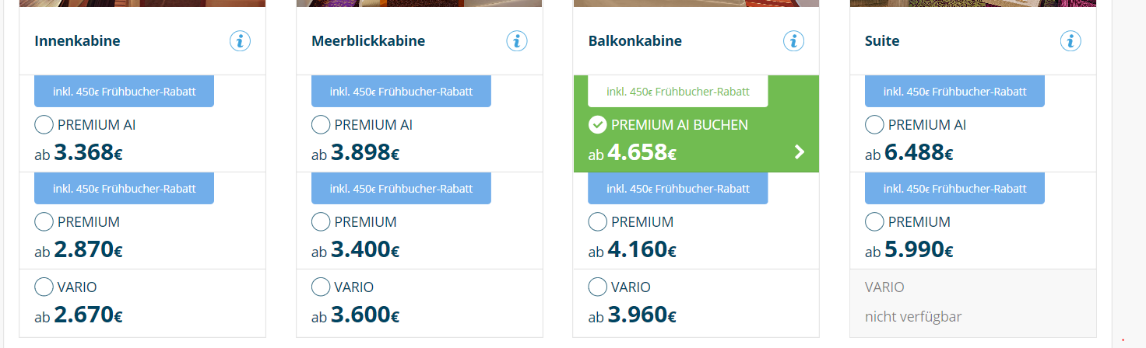The width and height of the screenshot is (1146, 348).
Task: Select Balkonkabine PREMIUM at 4.160€
Action: click(598, 222)
